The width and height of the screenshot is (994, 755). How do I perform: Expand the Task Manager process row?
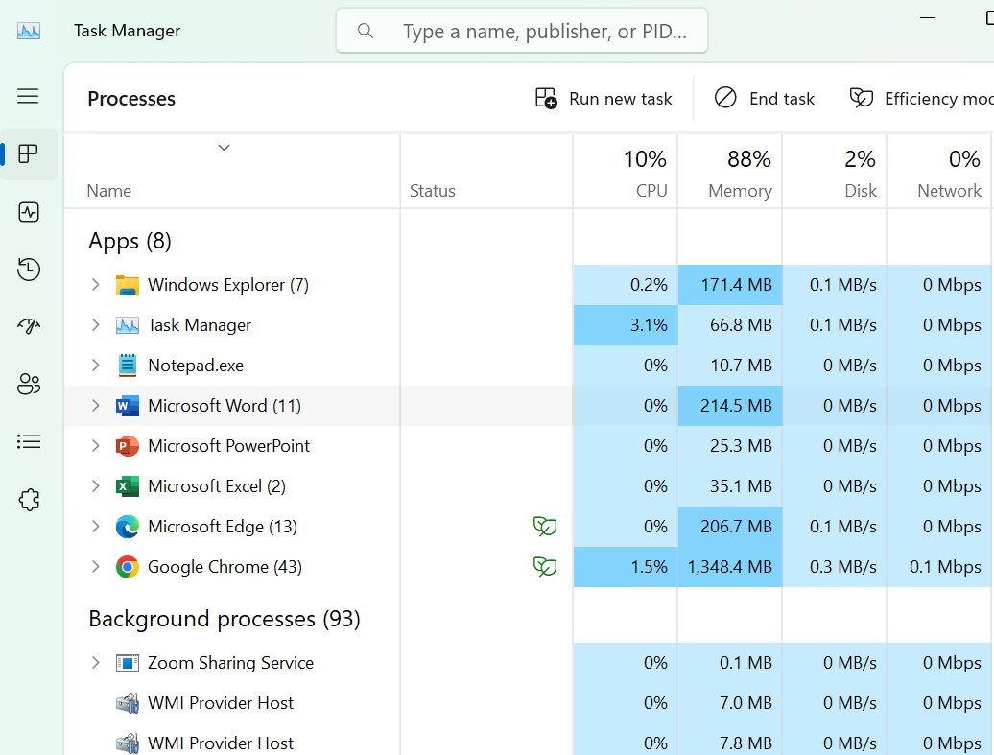95,325
